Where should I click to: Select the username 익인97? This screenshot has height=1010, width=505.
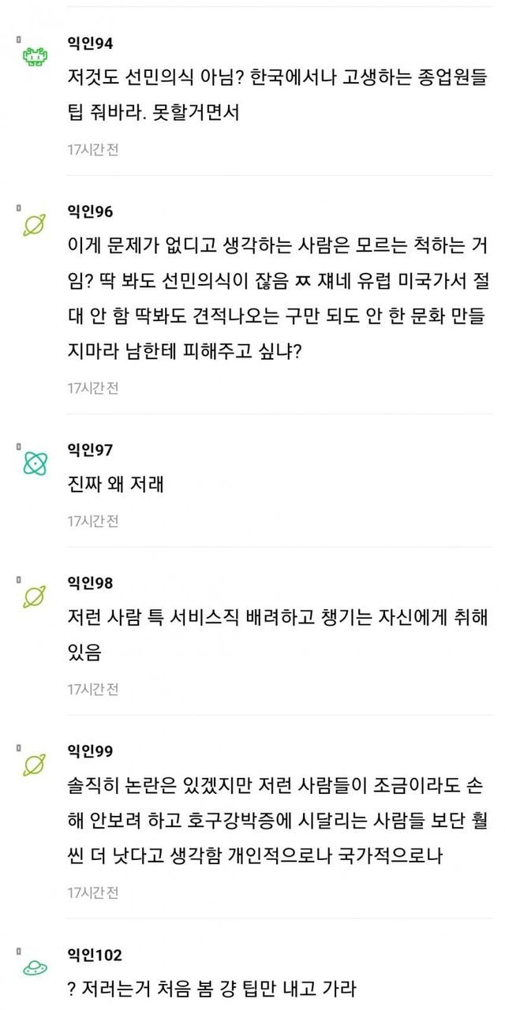coord(90,450)
